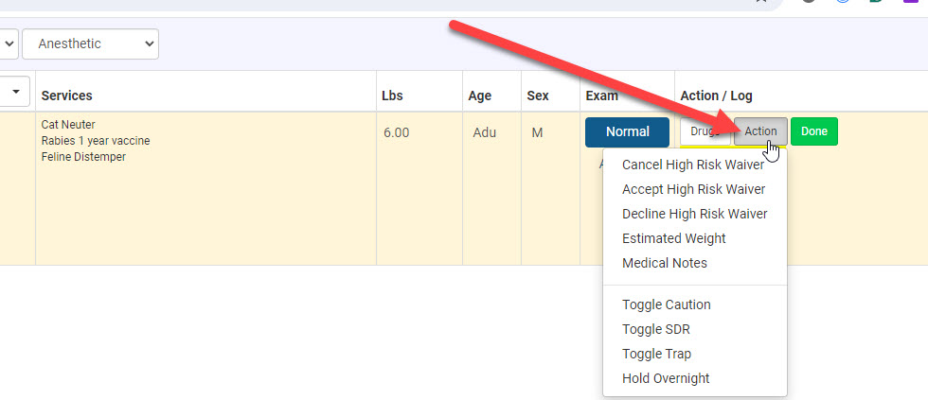This screenshot has height=400, width=928.
Task: Toggle Caution for this patient
Action: (x=666, y=304)
